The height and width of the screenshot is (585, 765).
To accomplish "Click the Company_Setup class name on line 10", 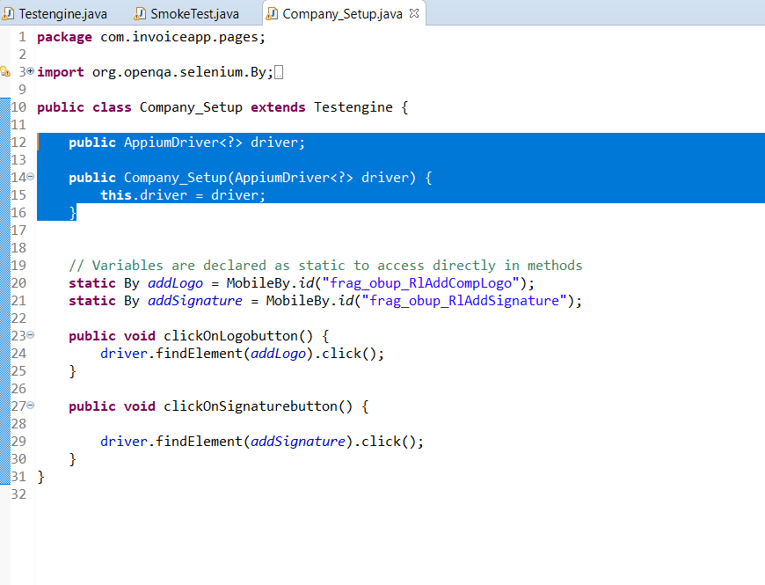I will [192, 107].
